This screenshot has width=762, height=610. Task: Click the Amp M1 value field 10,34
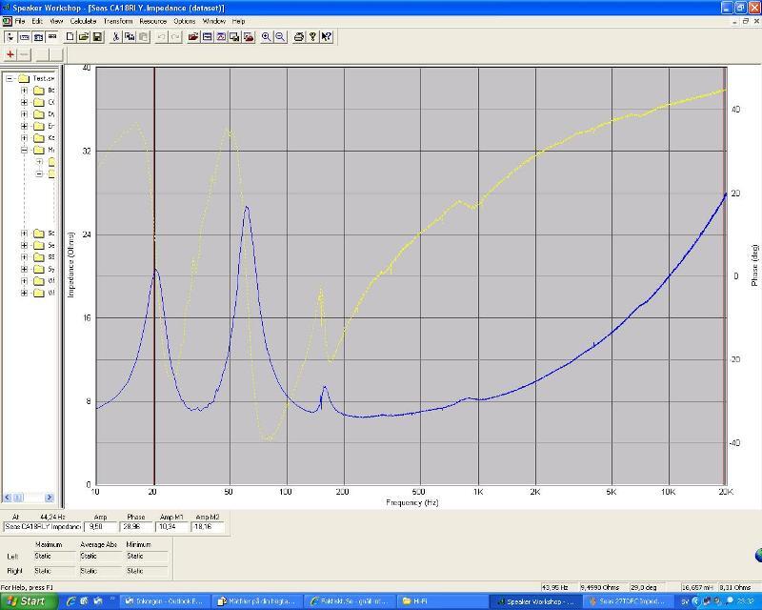click(x=172, y=527)
